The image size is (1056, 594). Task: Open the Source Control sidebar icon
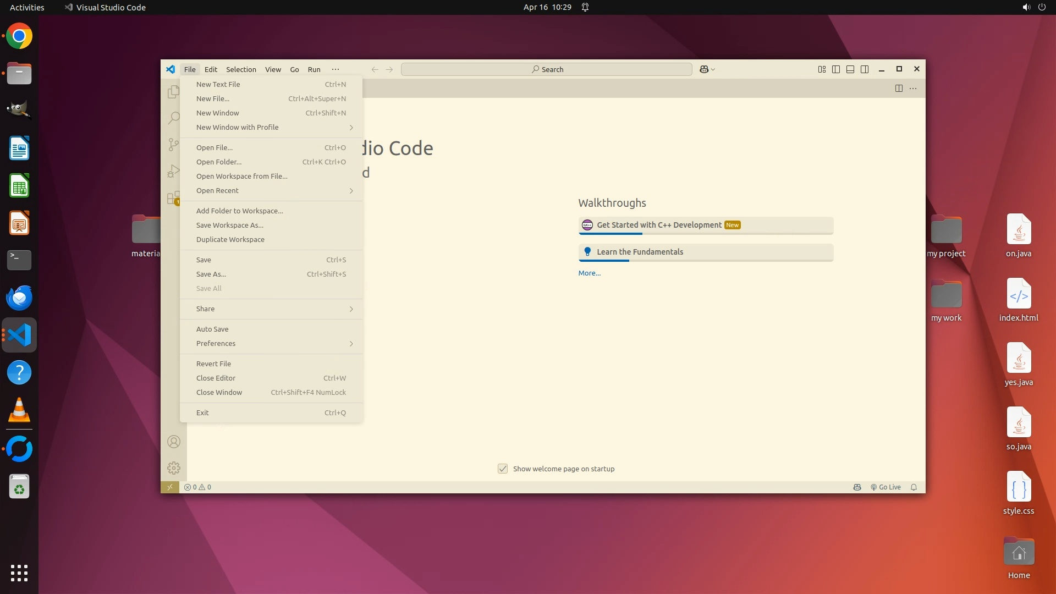pyautogui.click(x=173, y=145)
